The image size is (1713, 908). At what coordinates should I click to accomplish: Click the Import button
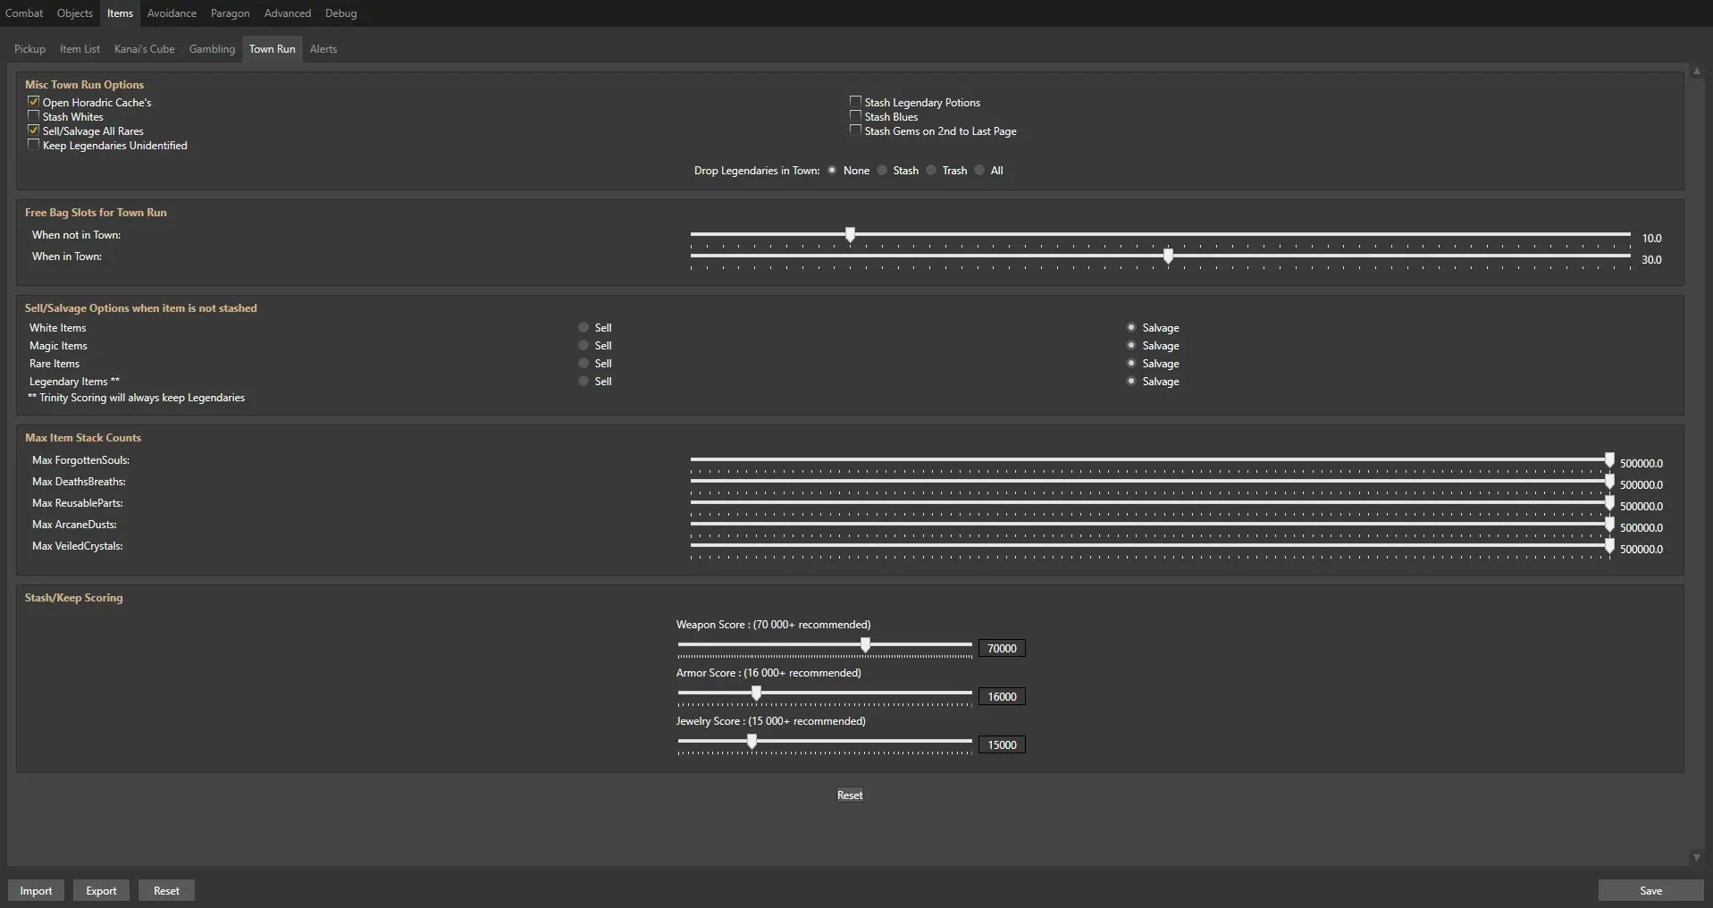(36, 891)
